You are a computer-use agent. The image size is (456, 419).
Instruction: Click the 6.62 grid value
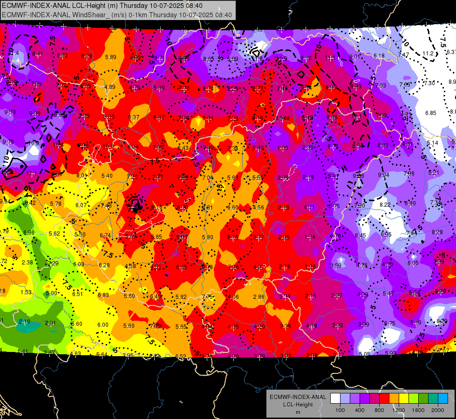point(62,55)
